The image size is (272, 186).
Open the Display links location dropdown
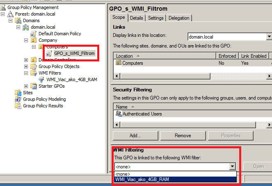[x=269, y=37]
